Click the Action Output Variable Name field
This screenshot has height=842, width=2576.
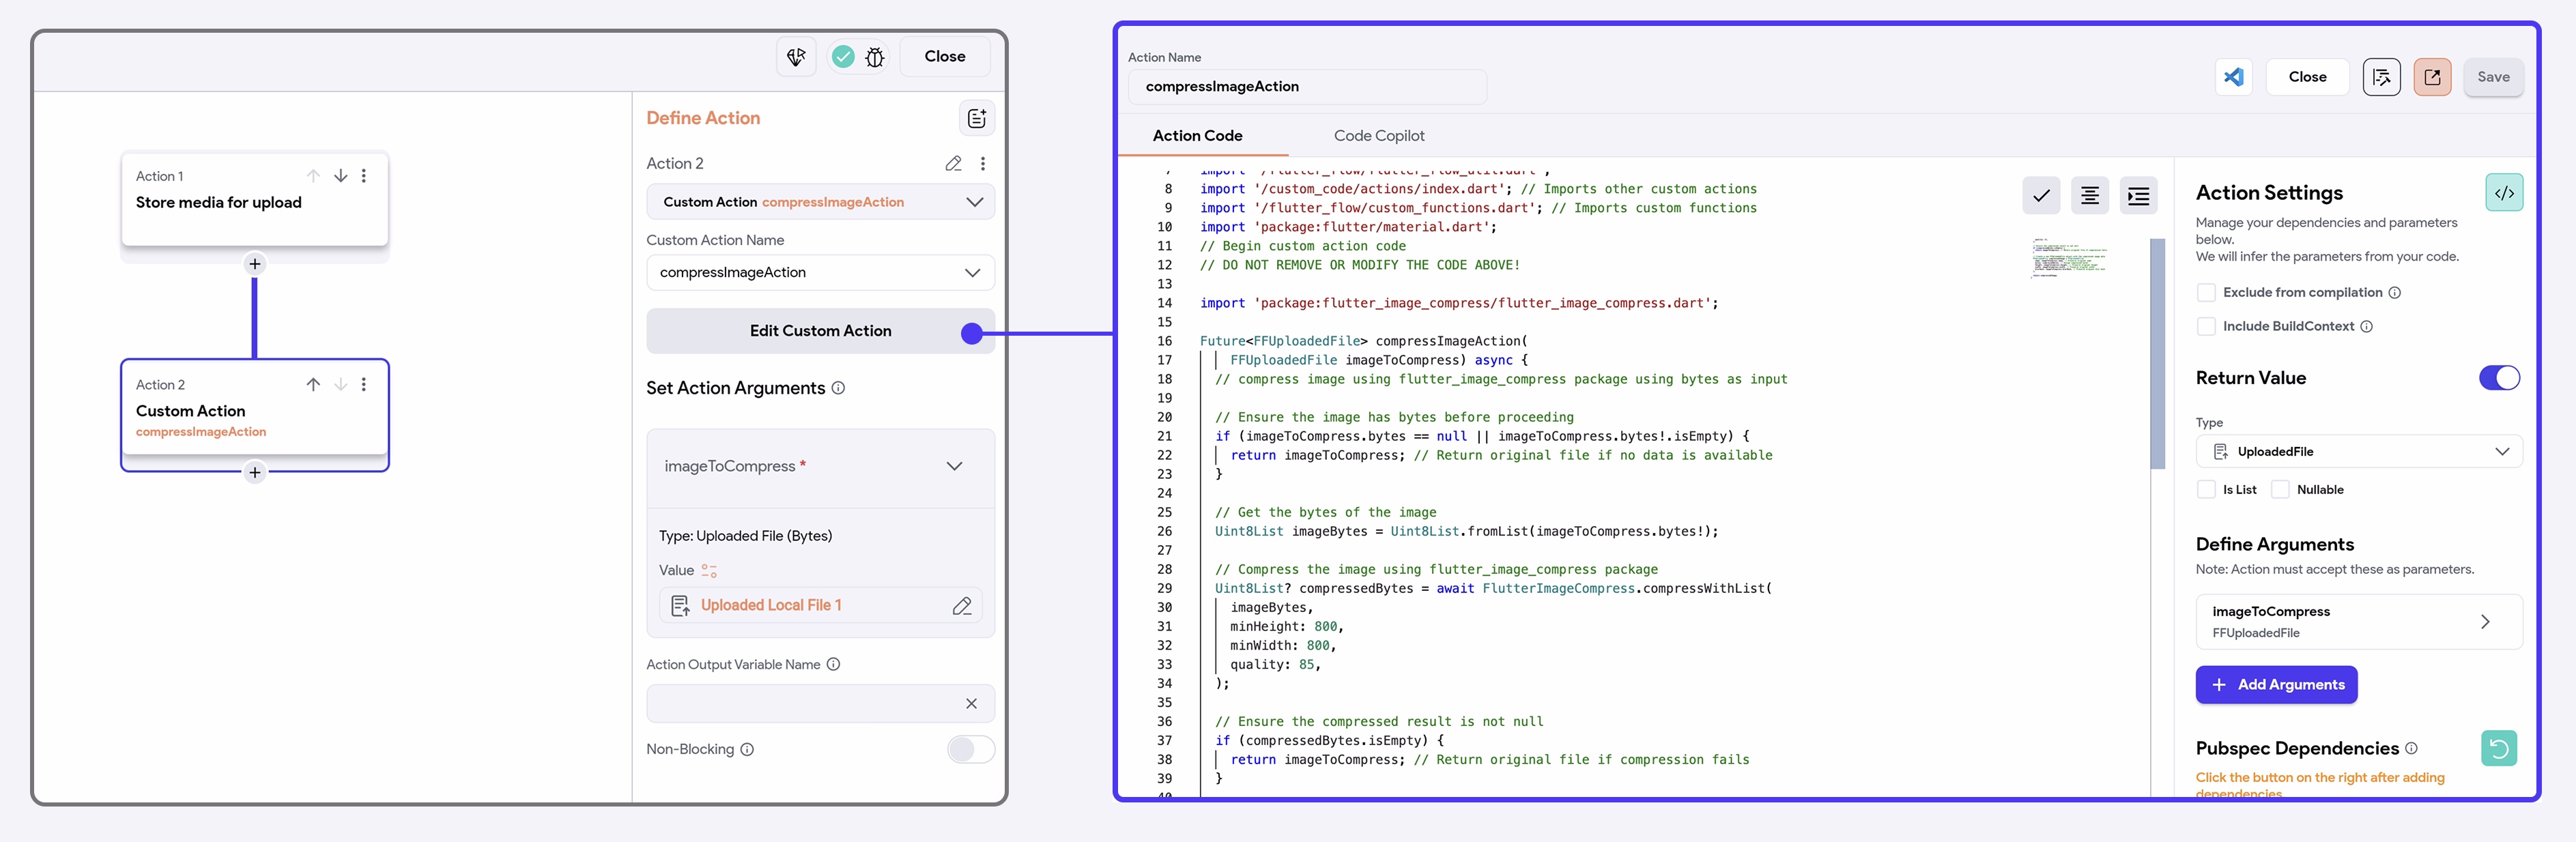820,704
